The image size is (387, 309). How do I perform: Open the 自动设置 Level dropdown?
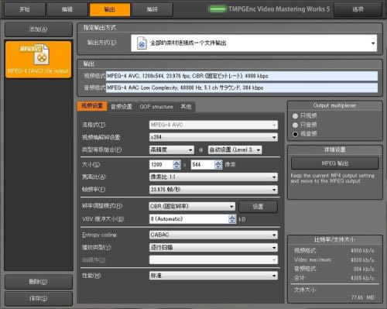[x=235, y=149]
